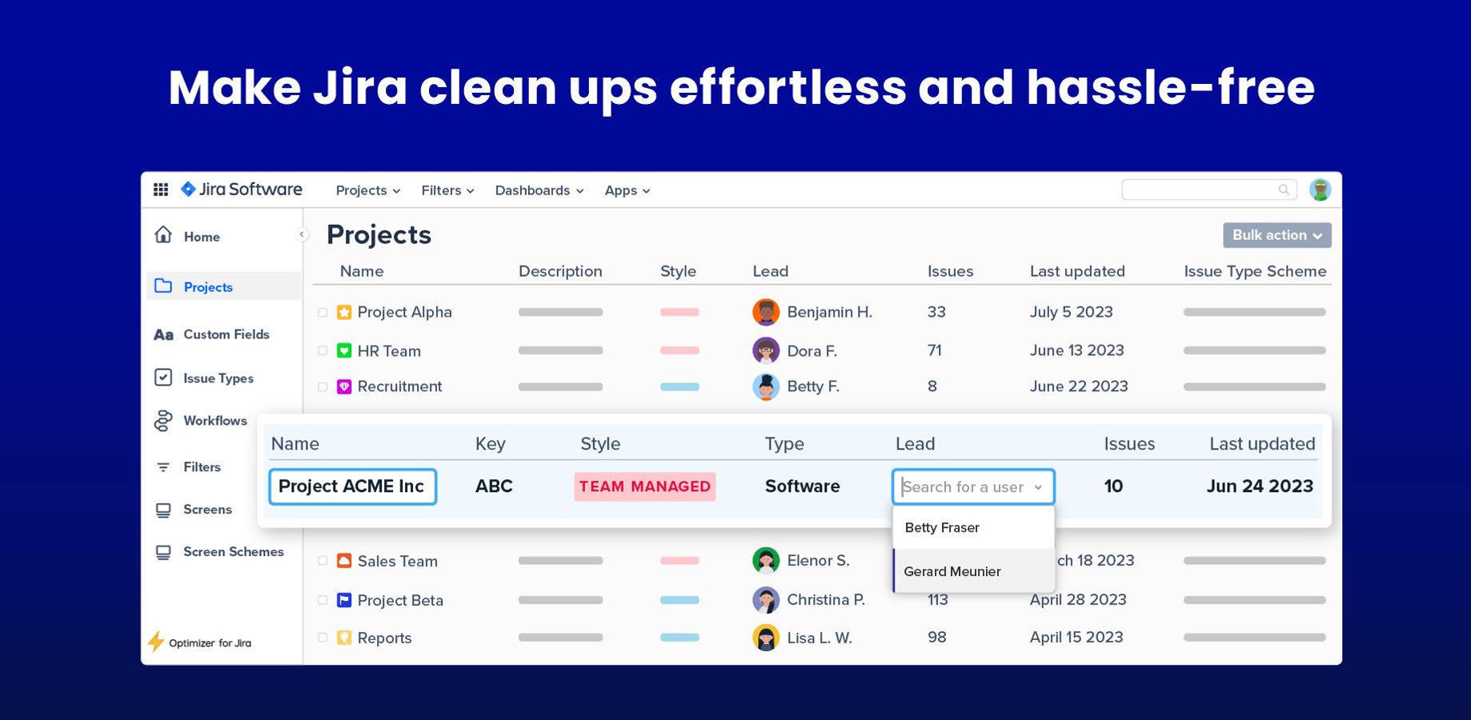Open Custom Fields in the sidebar

coord(226,334)
